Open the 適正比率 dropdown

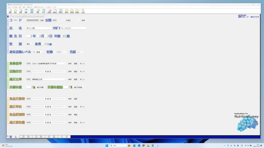point(49,79)
